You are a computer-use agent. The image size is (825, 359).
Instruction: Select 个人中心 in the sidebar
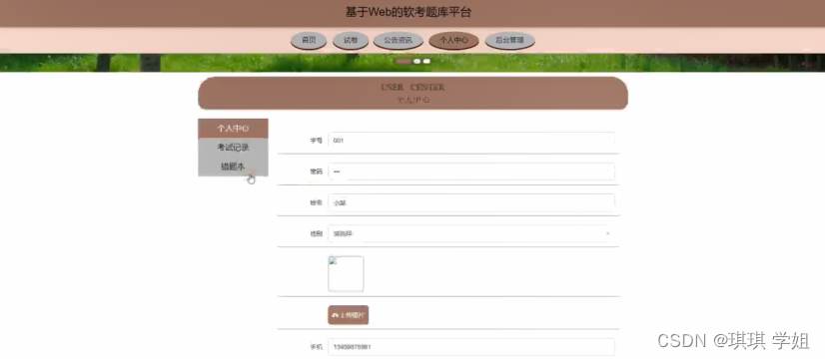233,129
